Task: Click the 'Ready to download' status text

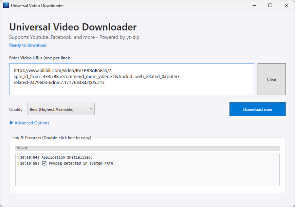Action: tap(28, 45)
